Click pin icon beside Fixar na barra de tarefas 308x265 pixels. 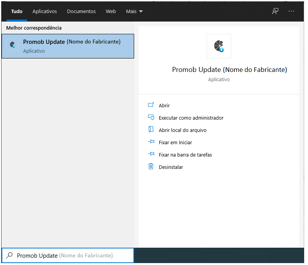click(151, 154)
